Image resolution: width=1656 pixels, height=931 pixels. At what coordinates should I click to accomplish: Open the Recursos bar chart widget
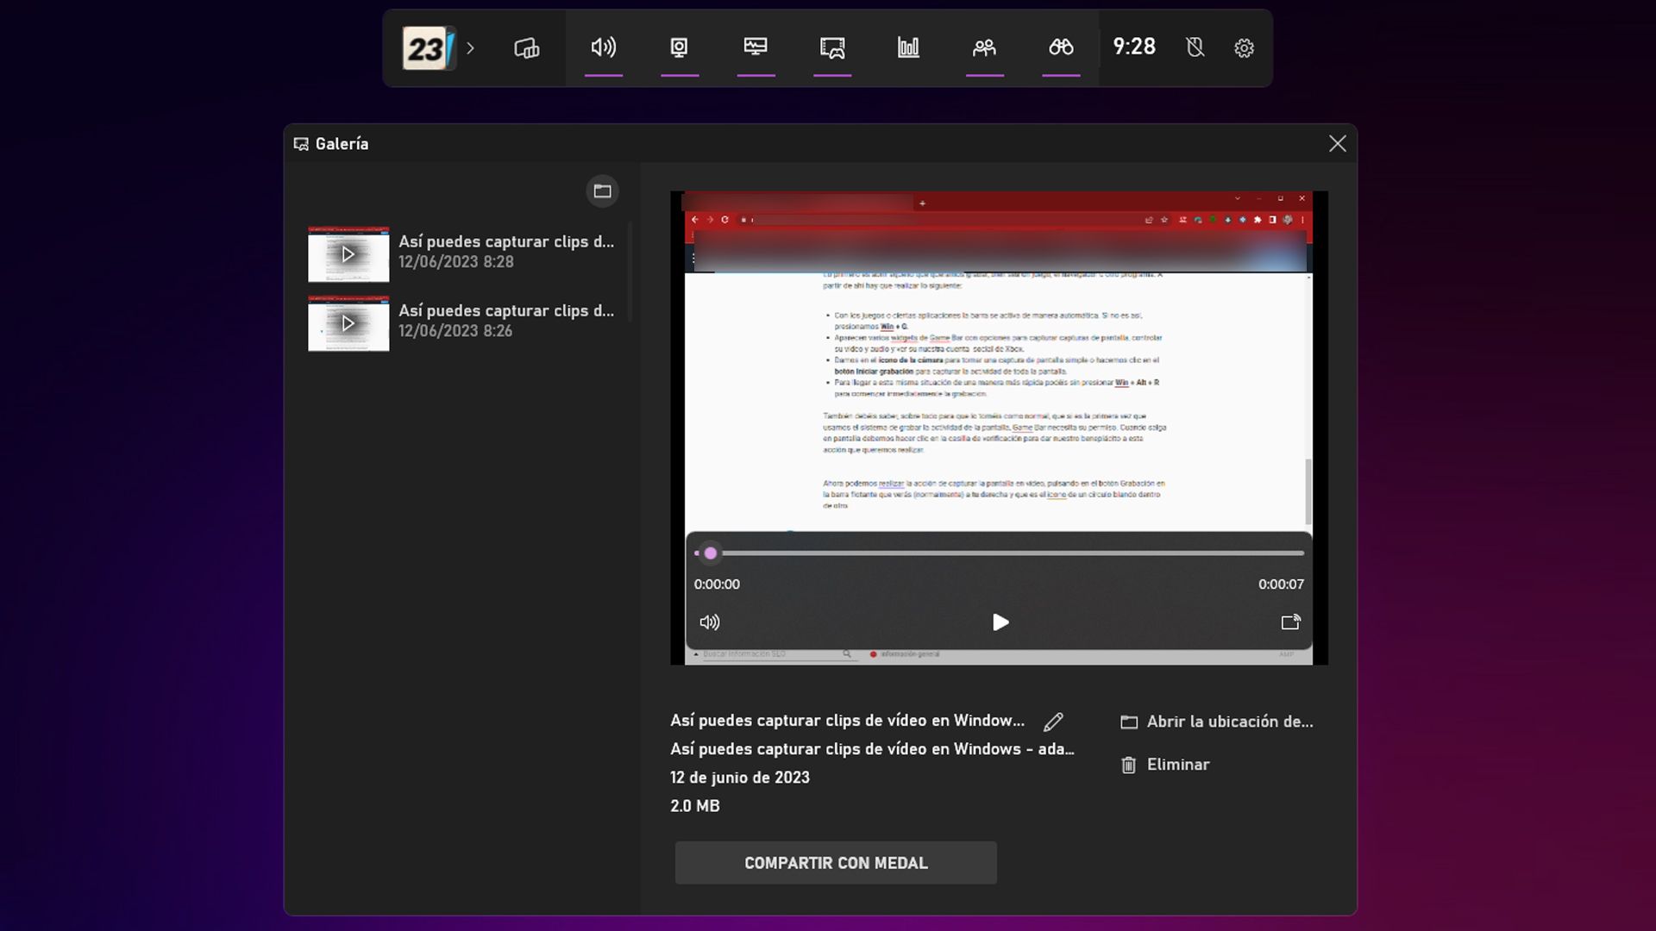(x=909, y=48)
